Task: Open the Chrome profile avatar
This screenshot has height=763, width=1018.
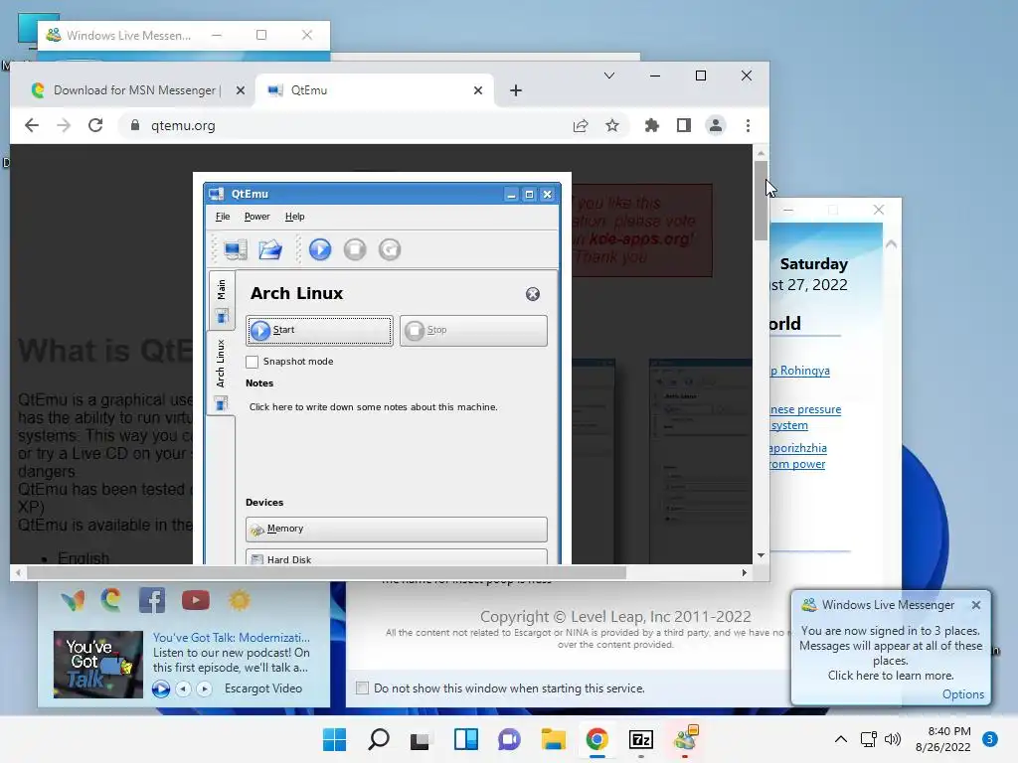Action: 716,126
